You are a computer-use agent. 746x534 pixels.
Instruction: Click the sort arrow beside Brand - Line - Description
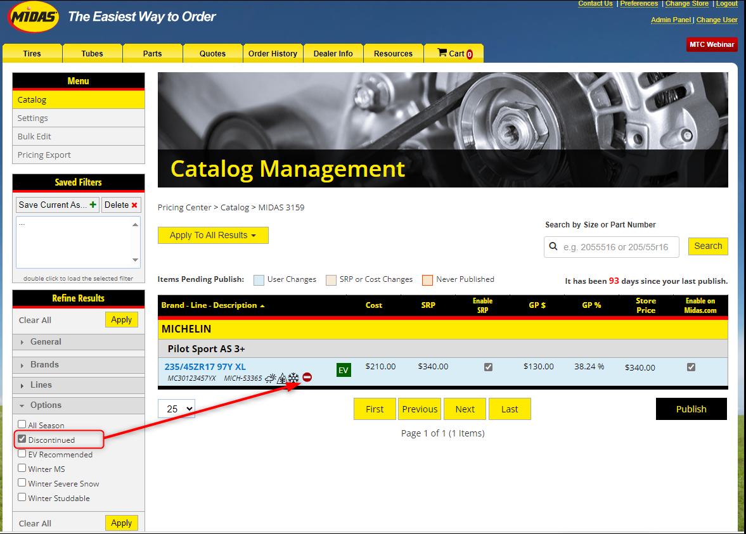click(x=262, y=306)
